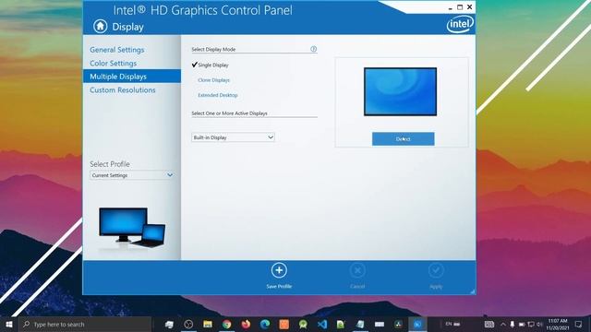The image size is (591, 332).
Task: Open help for Select Display Mode
Action: (313, 49)
